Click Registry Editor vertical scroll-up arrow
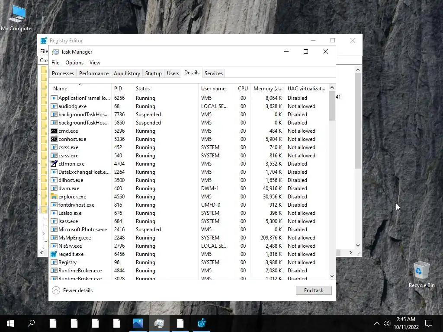The height and width of the screenshot is (332, 443). (x=358, y=70)
